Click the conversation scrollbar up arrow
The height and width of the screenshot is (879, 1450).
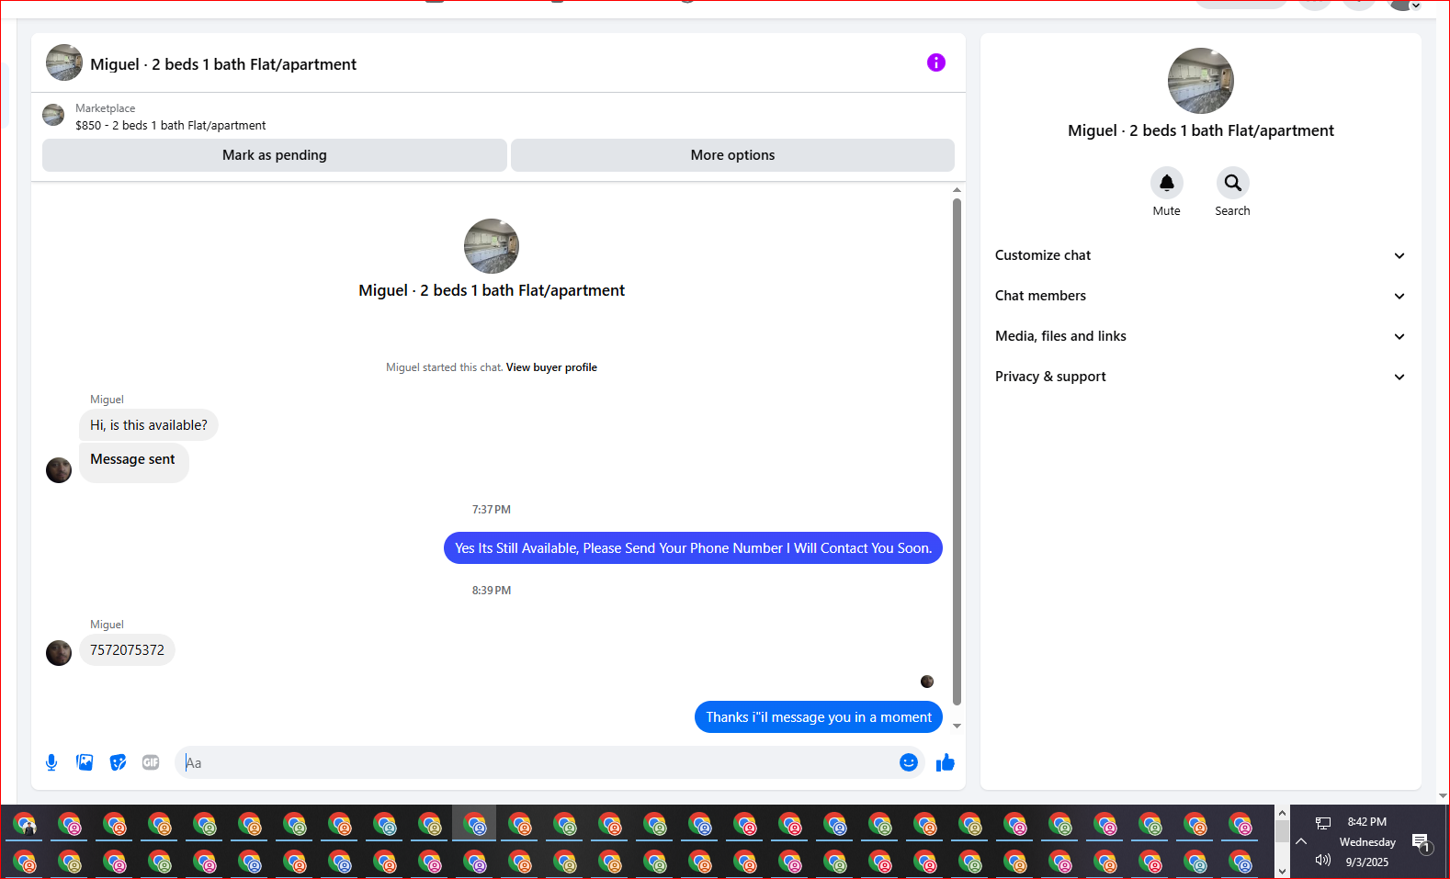[957, 190]
